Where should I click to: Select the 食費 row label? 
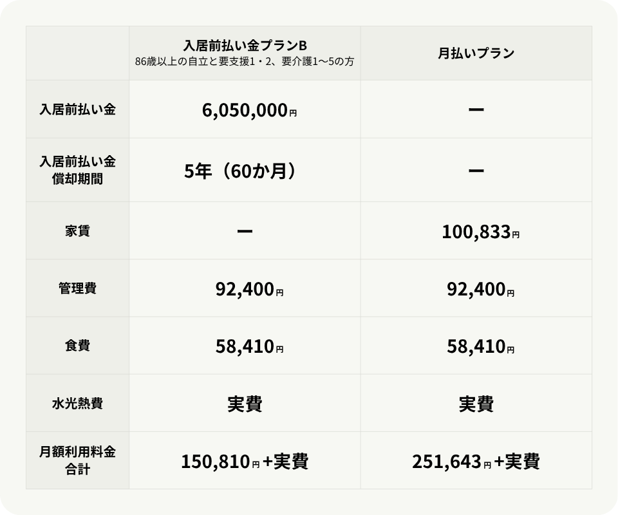(77, 346)
